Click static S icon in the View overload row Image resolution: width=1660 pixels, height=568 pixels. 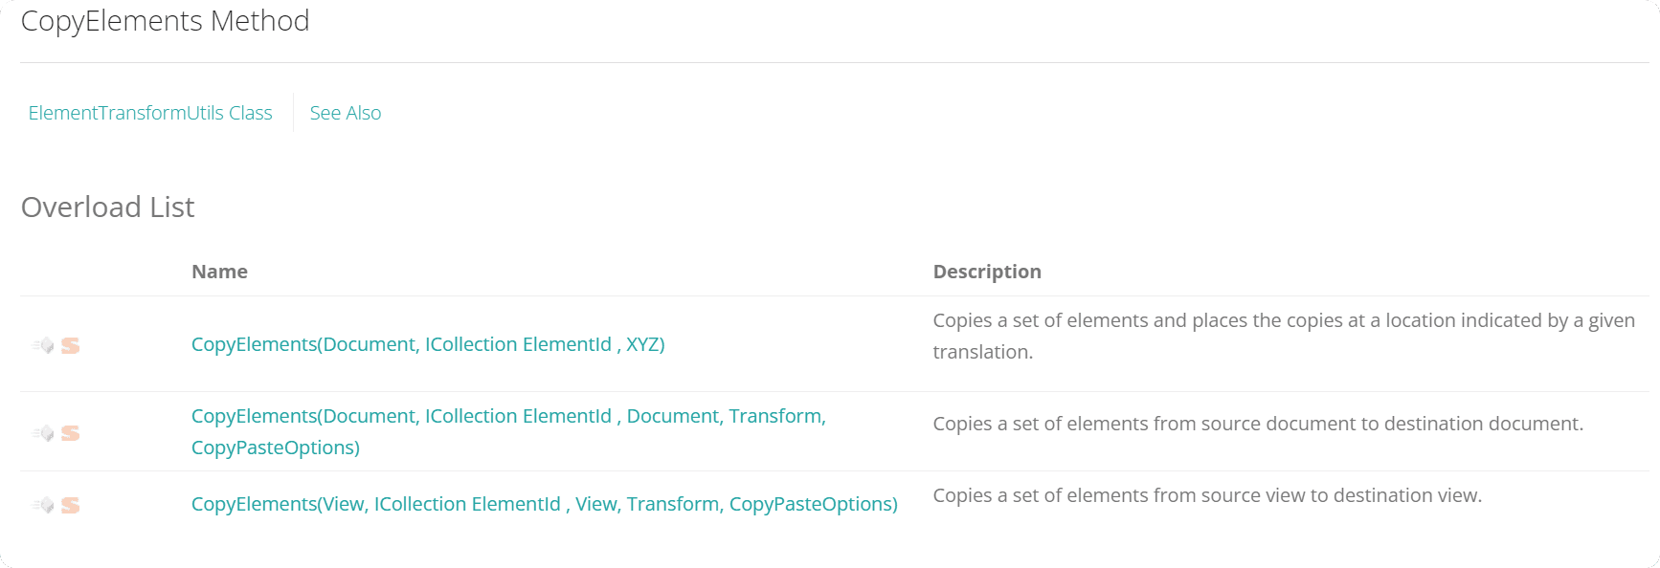70,505
